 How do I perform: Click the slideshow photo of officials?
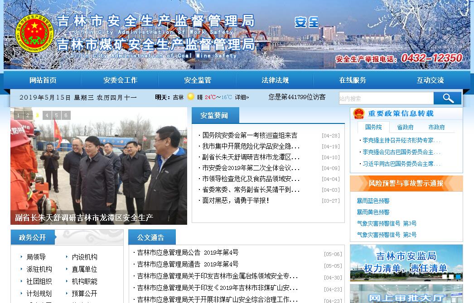[x=98, y=166]
